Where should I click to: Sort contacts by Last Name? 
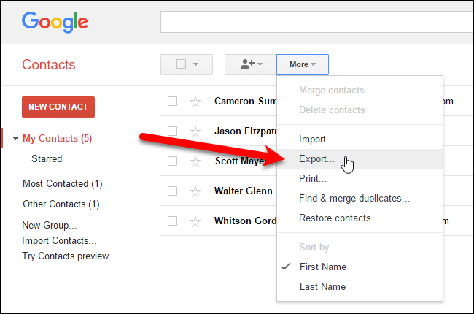point(322,287)
